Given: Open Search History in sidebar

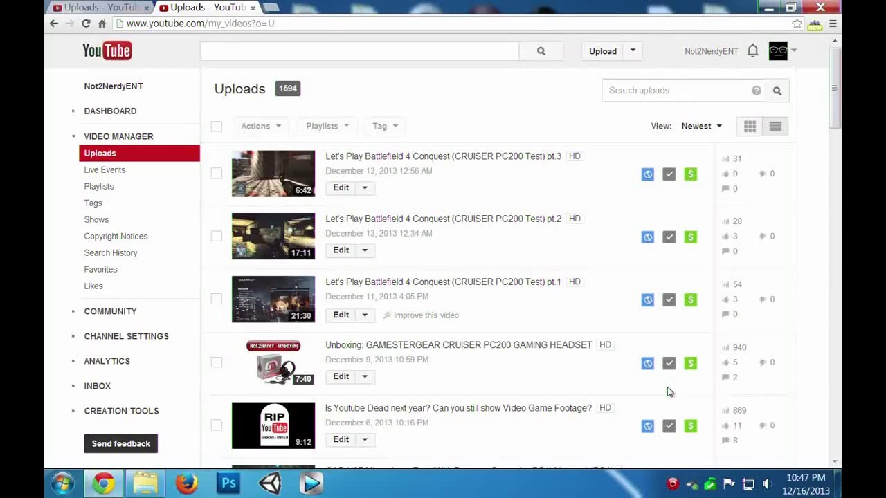Looking at the screenshot, I should coord(111,253).
